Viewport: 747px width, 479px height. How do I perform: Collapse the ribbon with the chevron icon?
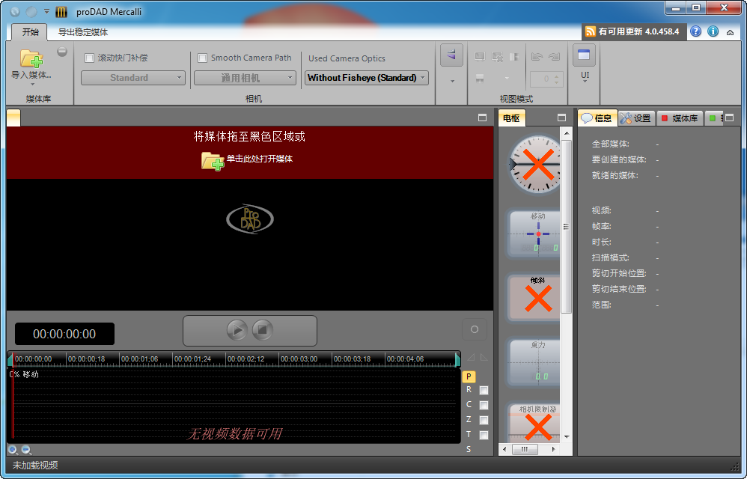[730, 32]
